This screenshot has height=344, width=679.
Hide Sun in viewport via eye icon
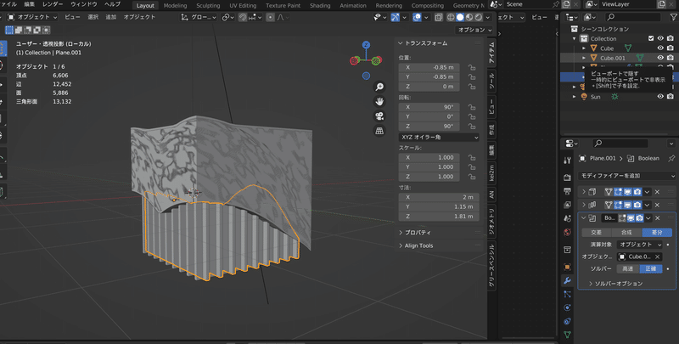(660, 97)
